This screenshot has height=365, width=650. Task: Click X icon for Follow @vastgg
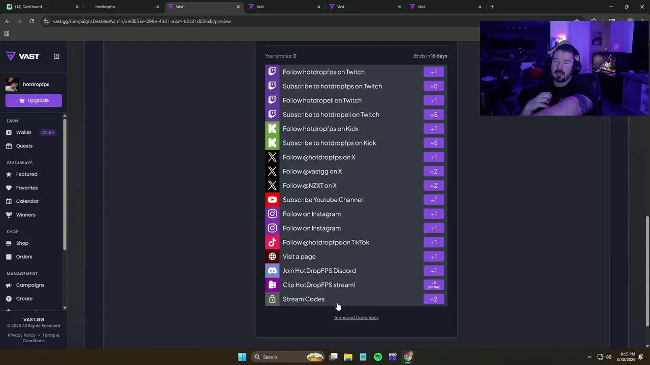pos(272,171)
